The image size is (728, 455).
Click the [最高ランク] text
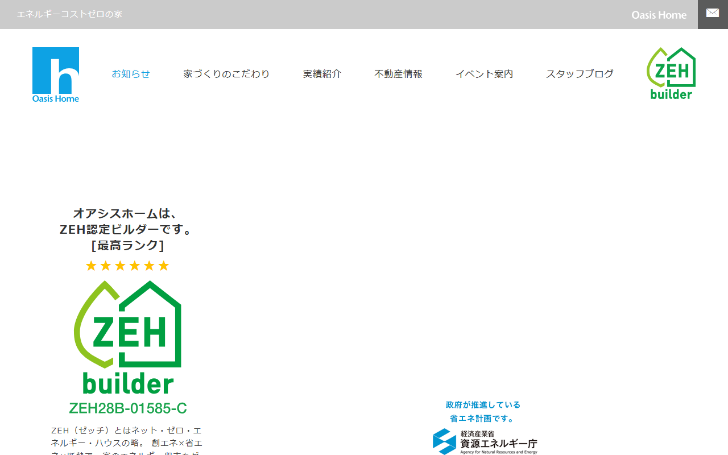point(127,246)
